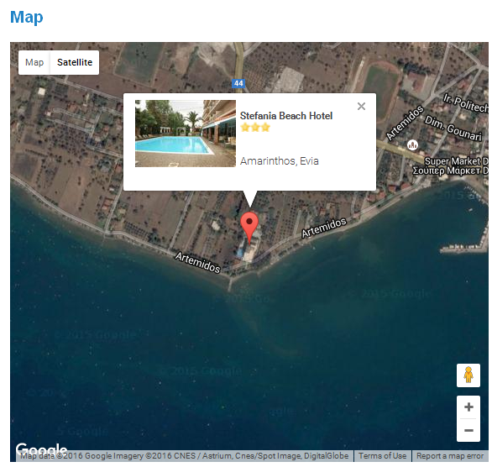
Task: Close the Stefania Beach Hotel info popup
Action: (x=361, y=107)
